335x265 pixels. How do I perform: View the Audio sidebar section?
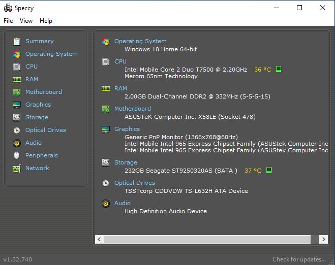point(34,143)
